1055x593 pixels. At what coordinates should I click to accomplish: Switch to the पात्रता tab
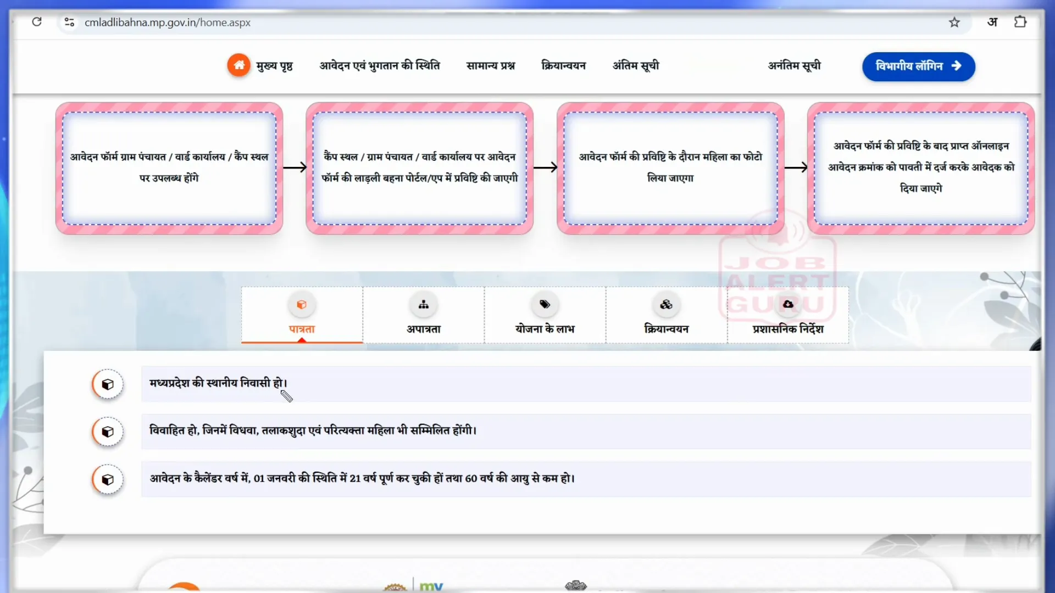tap(302, 315)
